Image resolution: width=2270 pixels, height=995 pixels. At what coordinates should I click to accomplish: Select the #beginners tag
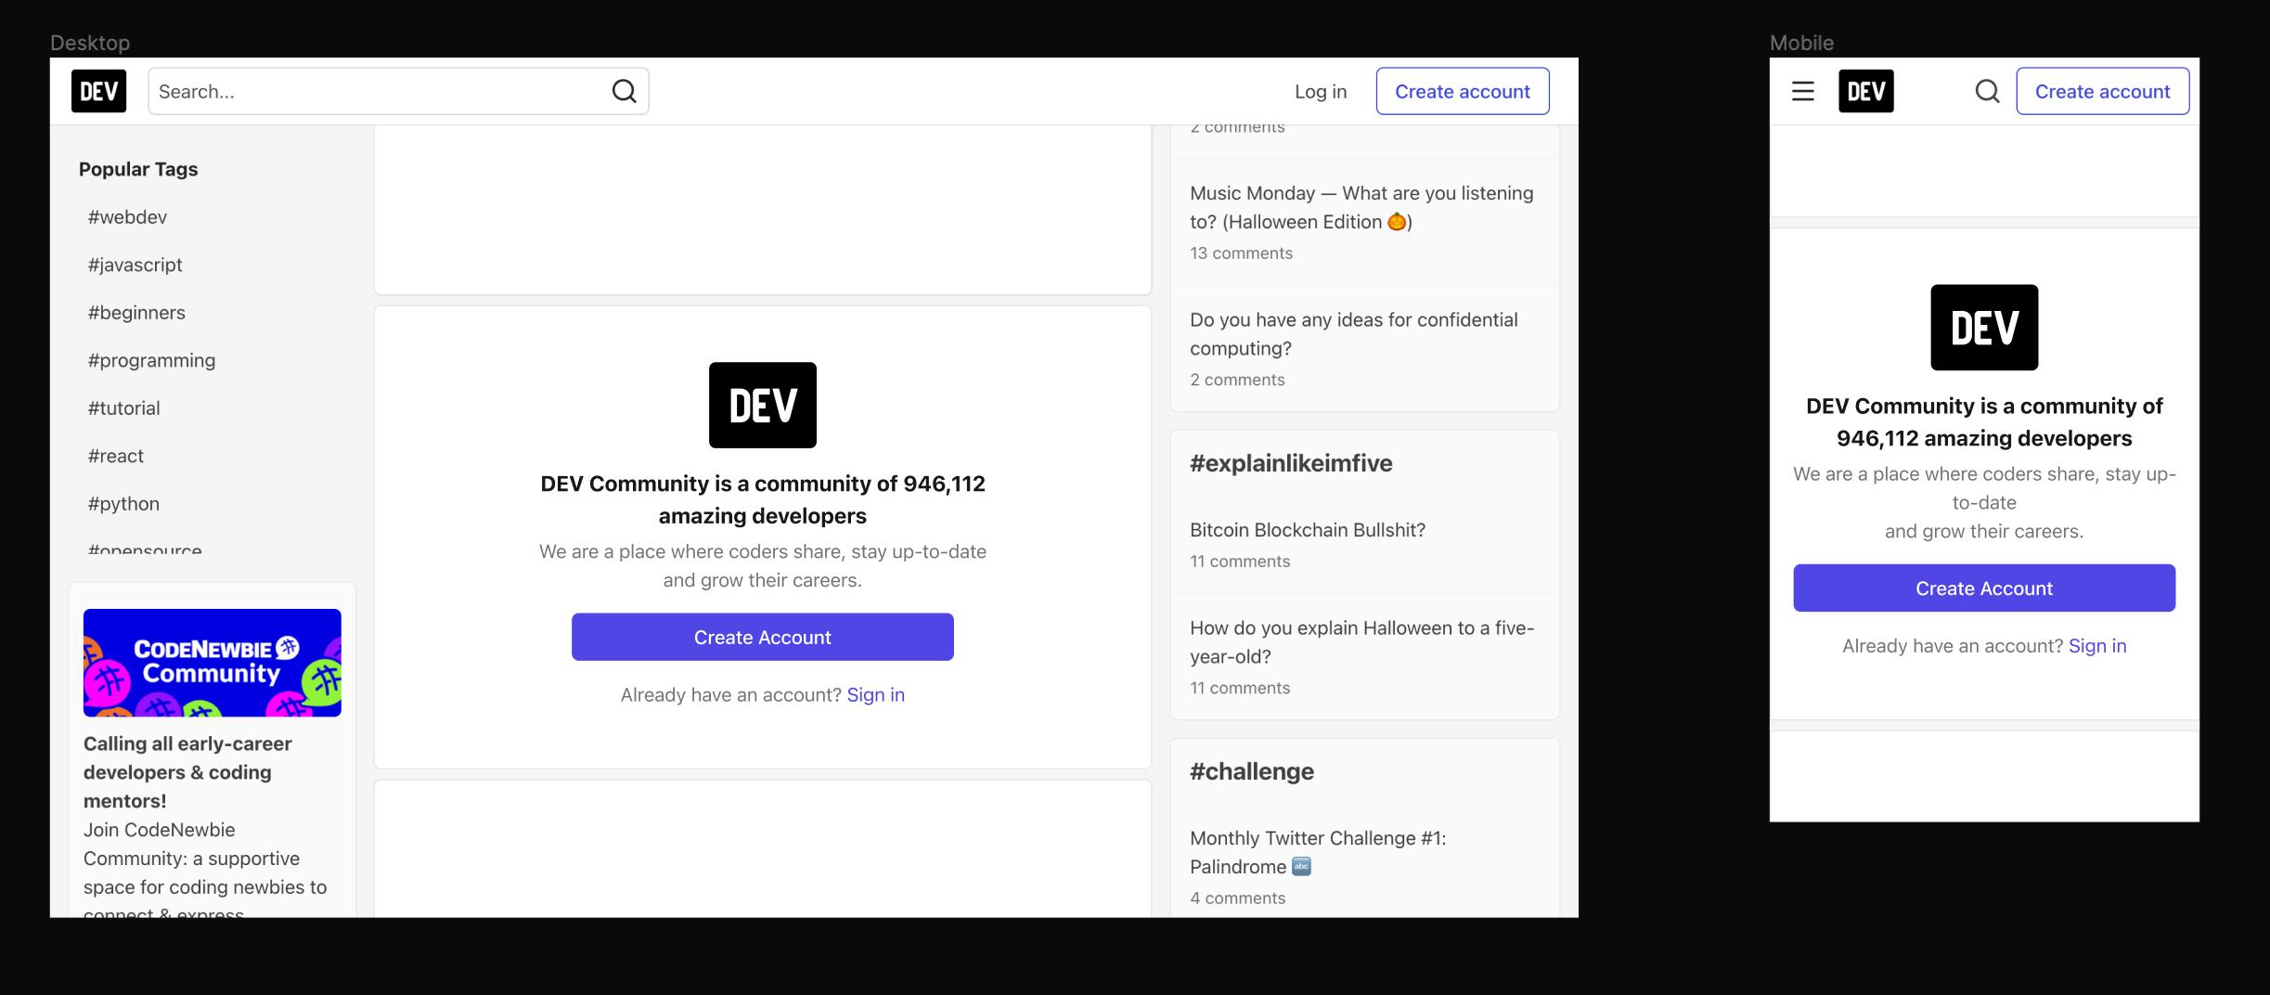[x=135, y=313]
